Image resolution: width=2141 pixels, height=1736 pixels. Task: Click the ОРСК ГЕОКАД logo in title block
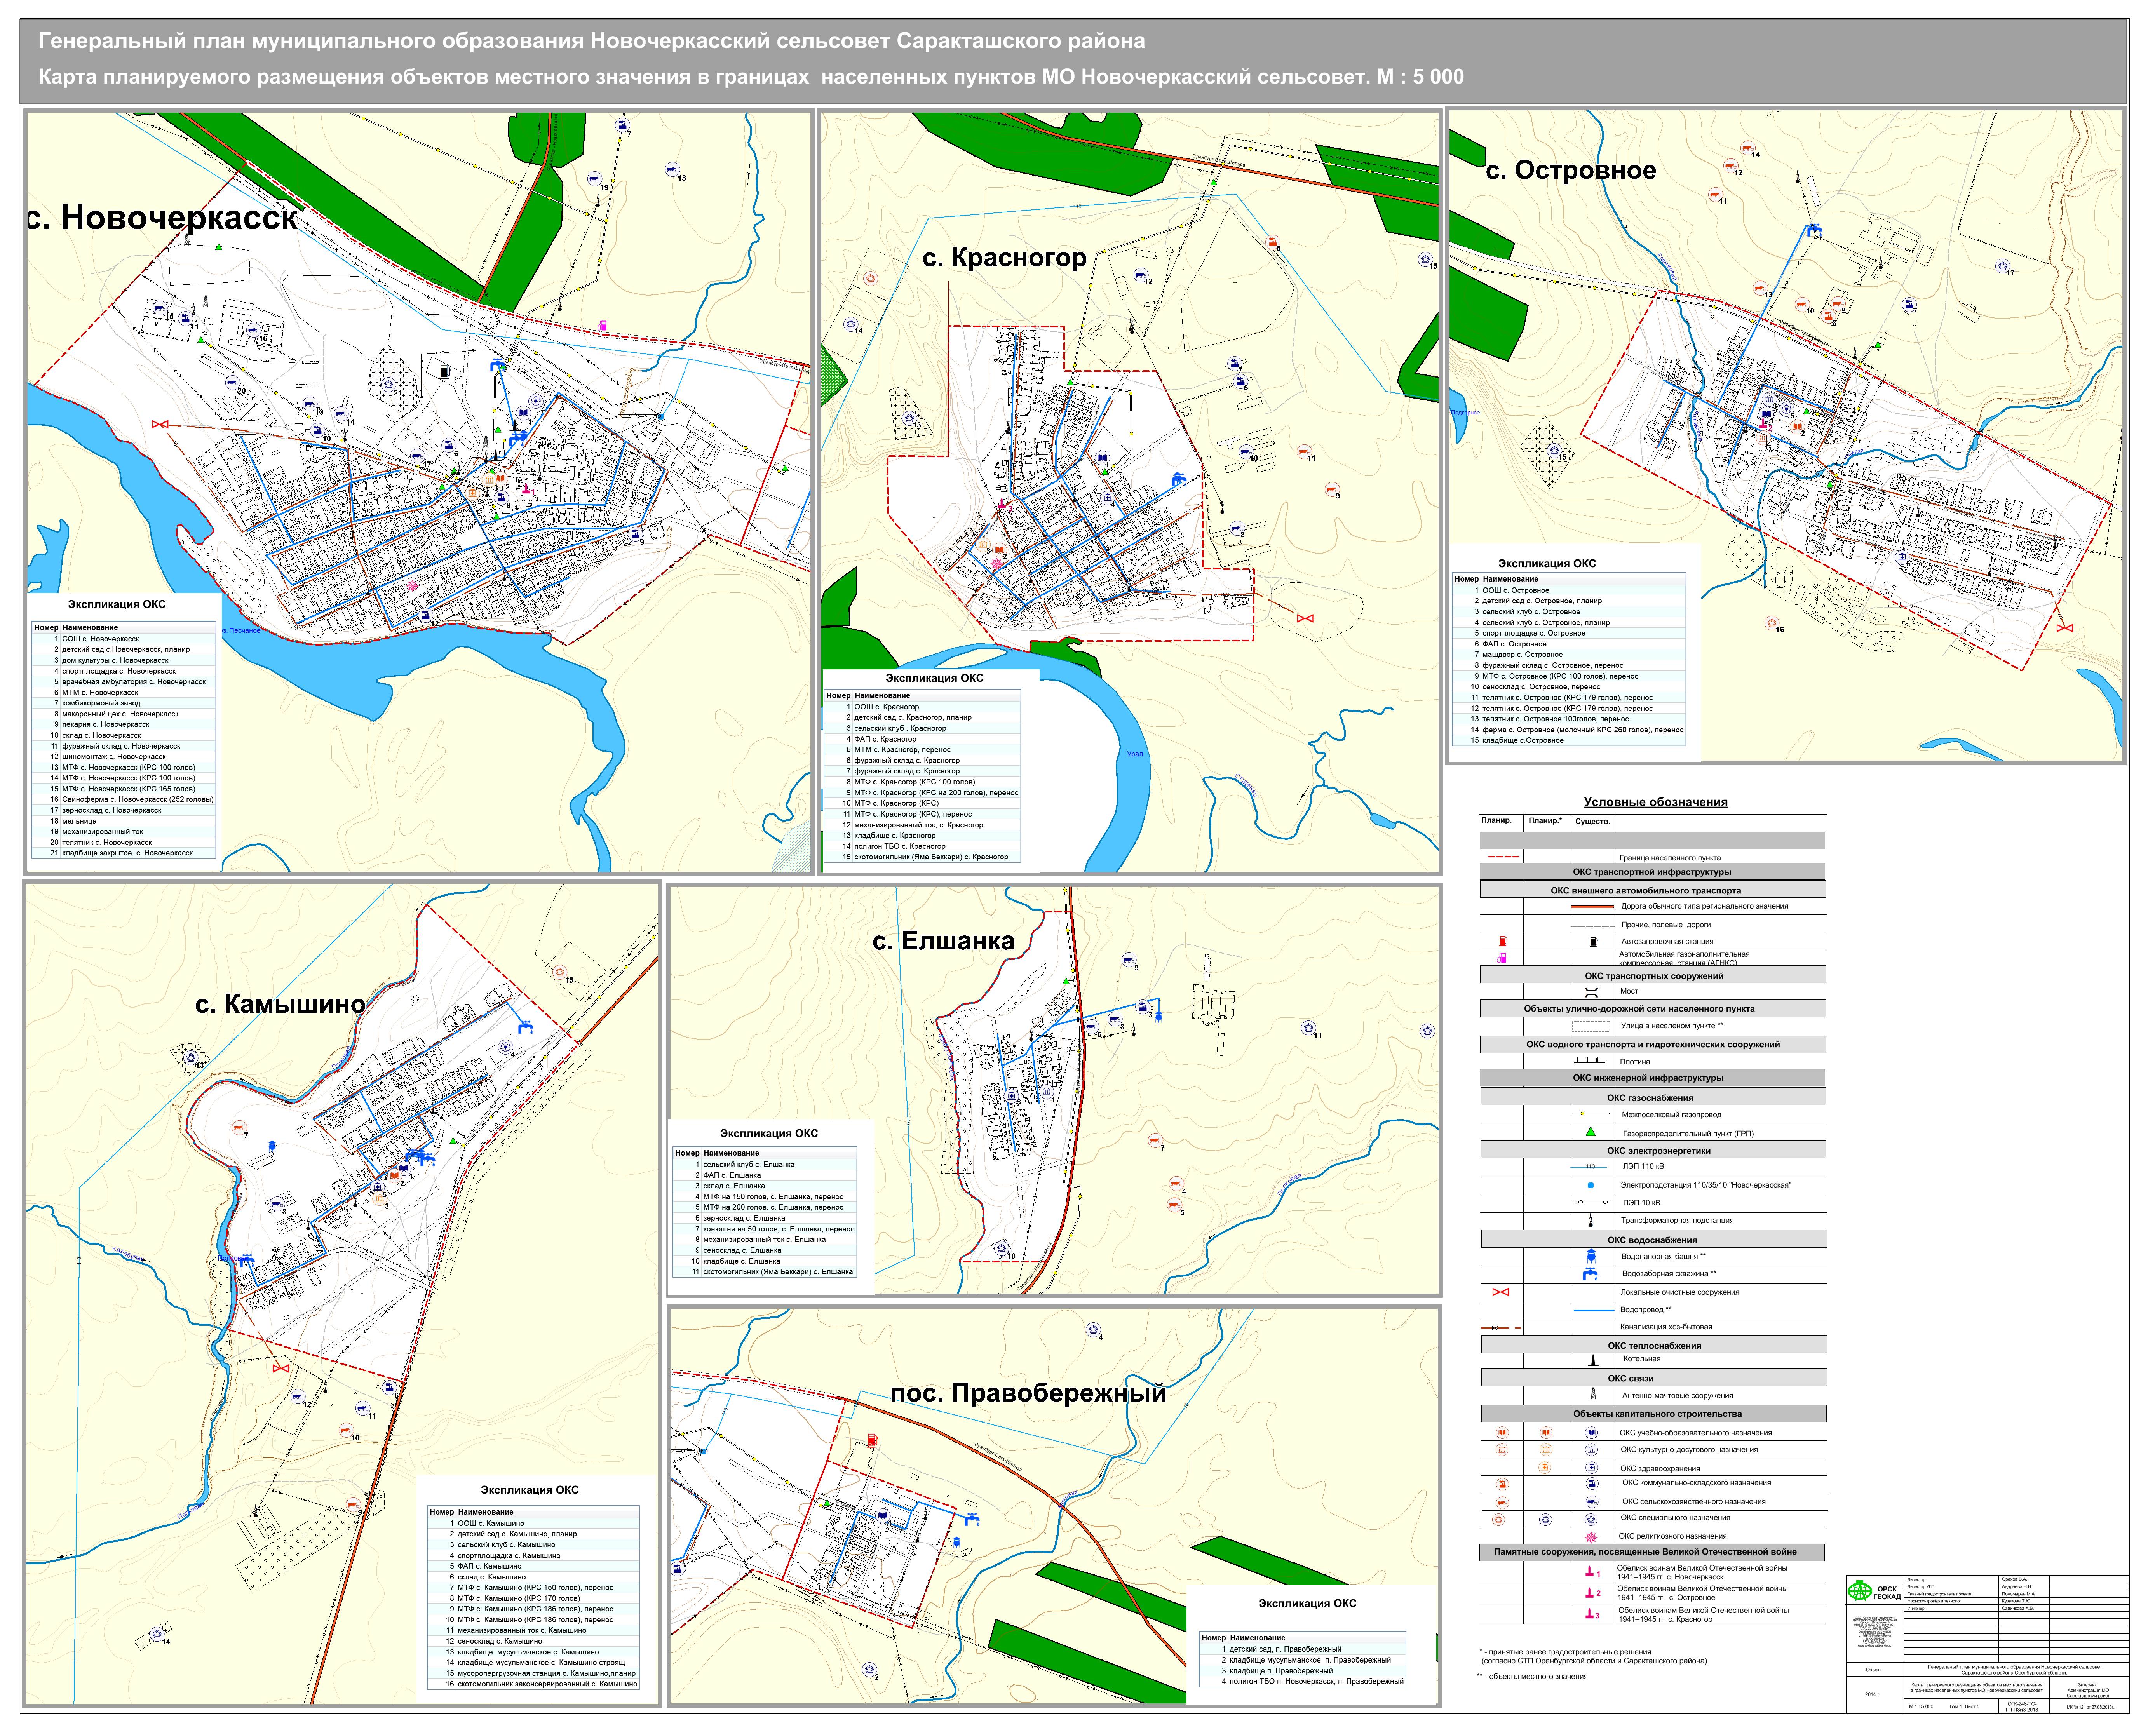pos(1874,1592)
